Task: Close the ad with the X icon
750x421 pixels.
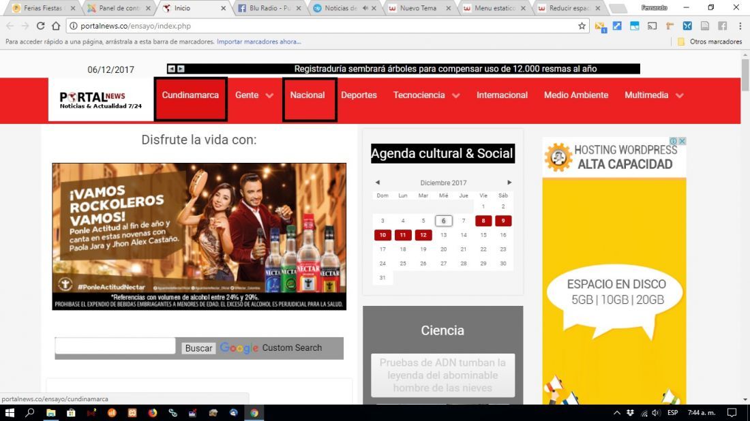Action: 682,141
